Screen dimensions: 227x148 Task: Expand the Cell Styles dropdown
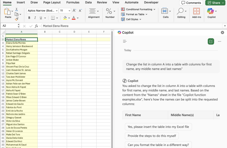click(x=141, y=19)
